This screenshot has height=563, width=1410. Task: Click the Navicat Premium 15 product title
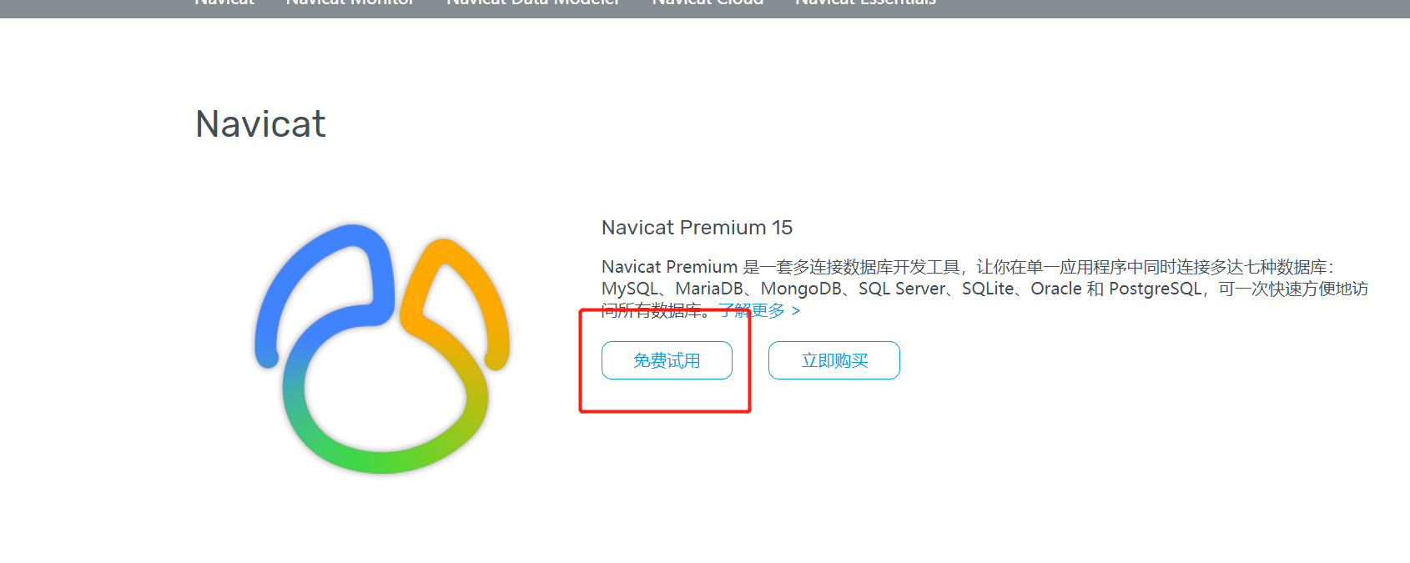pyautogui.click(x=697, y=228)
